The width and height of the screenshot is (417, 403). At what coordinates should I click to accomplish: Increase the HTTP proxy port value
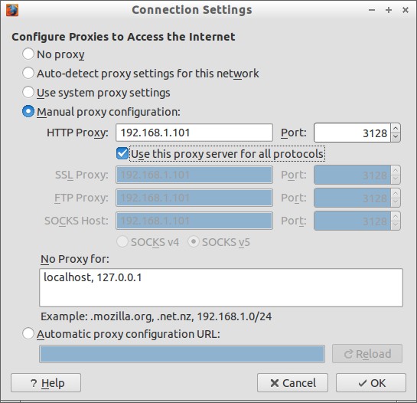coord(396,128)
